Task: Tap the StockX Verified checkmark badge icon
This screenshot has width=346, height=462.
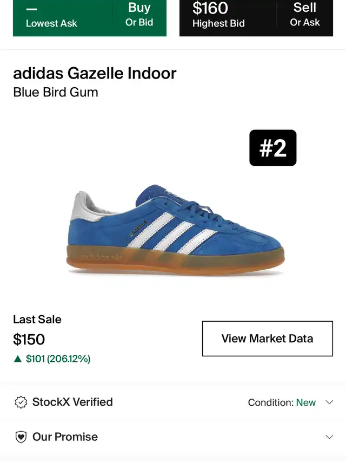Action: click(x=21, y=402)
